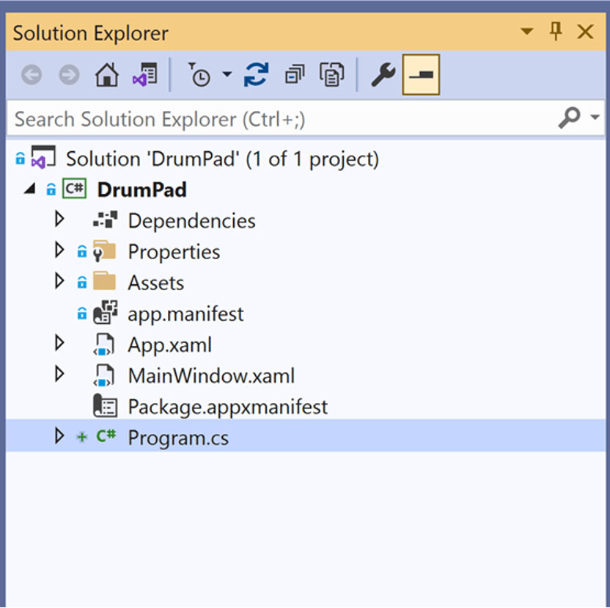This screenshot has height=608, width=610.
Task: Click the search magnifier icon
Action: coord(569,117)
